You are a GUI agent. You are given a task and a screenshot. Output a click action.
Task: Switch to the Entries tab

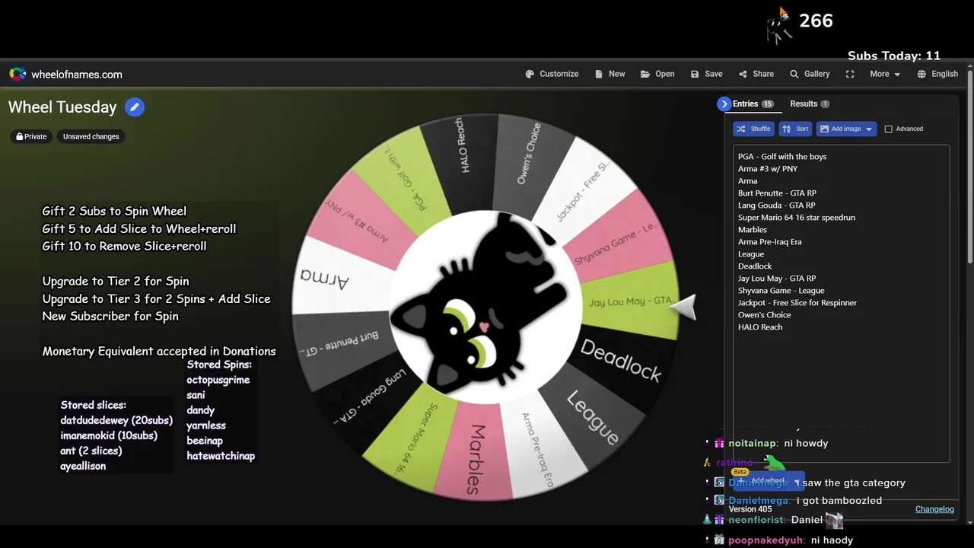point(753,104)
